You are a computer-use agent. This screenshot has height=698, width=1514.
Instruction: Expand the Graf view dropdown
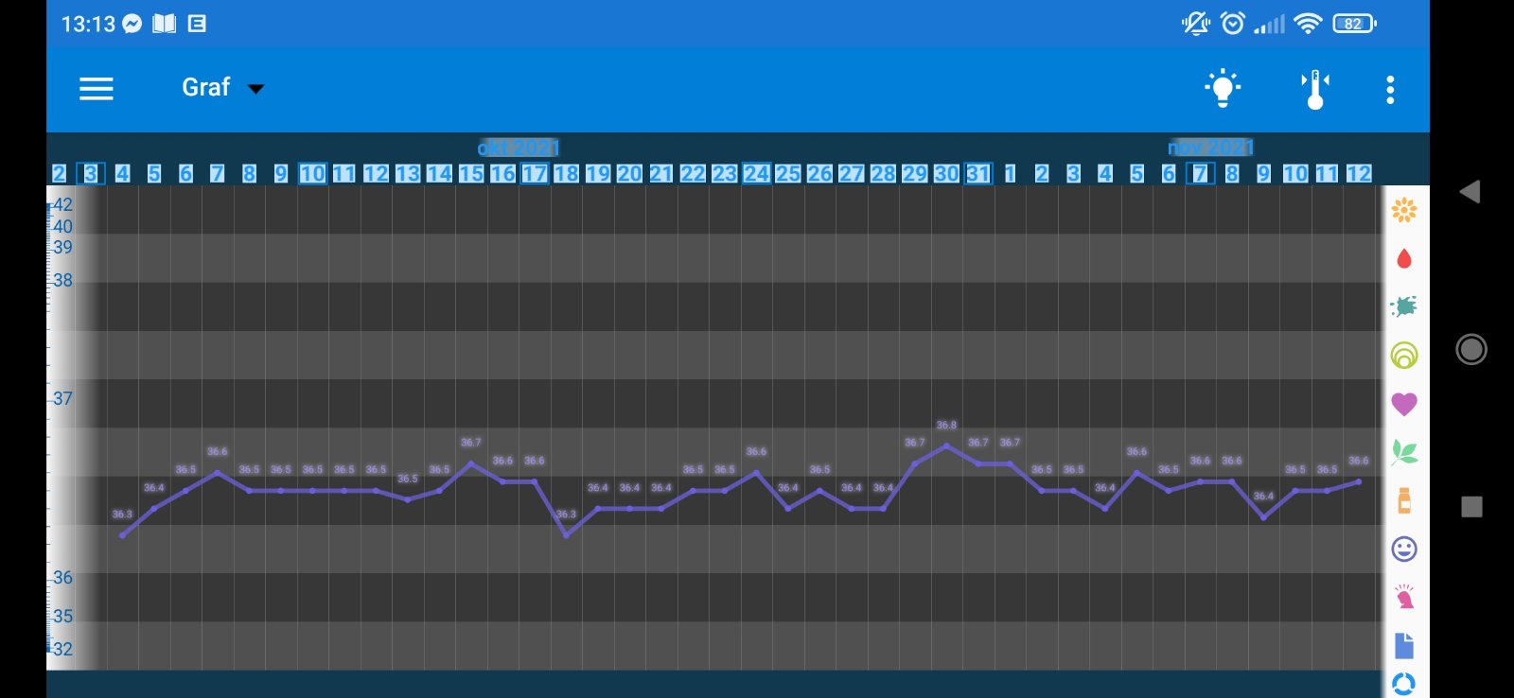pyautogui.click(x=222, y=88)
